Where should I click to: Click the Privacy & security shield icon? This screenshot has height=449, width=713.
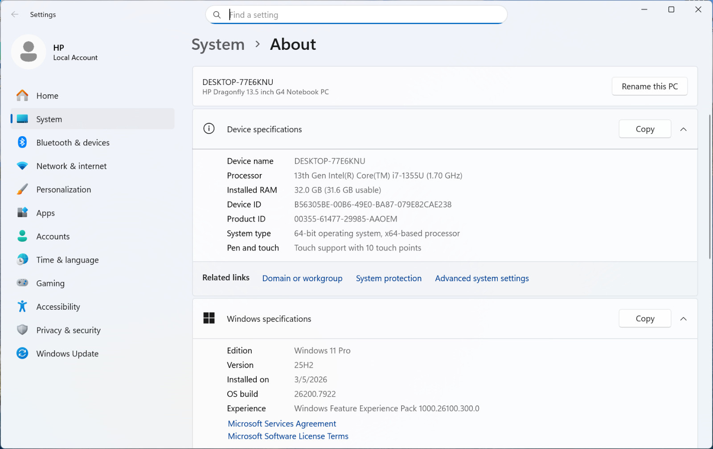[x=22, y=330]
